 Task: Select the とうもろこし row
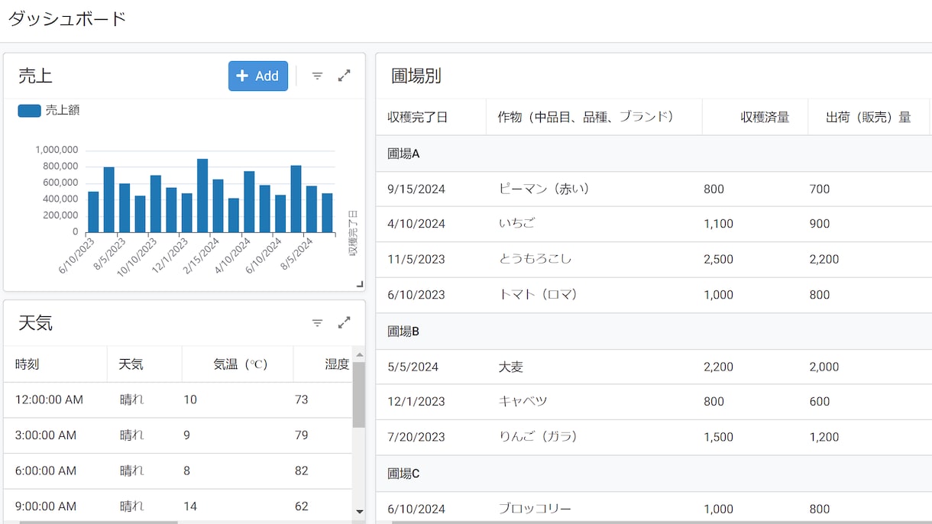[654, 259]
